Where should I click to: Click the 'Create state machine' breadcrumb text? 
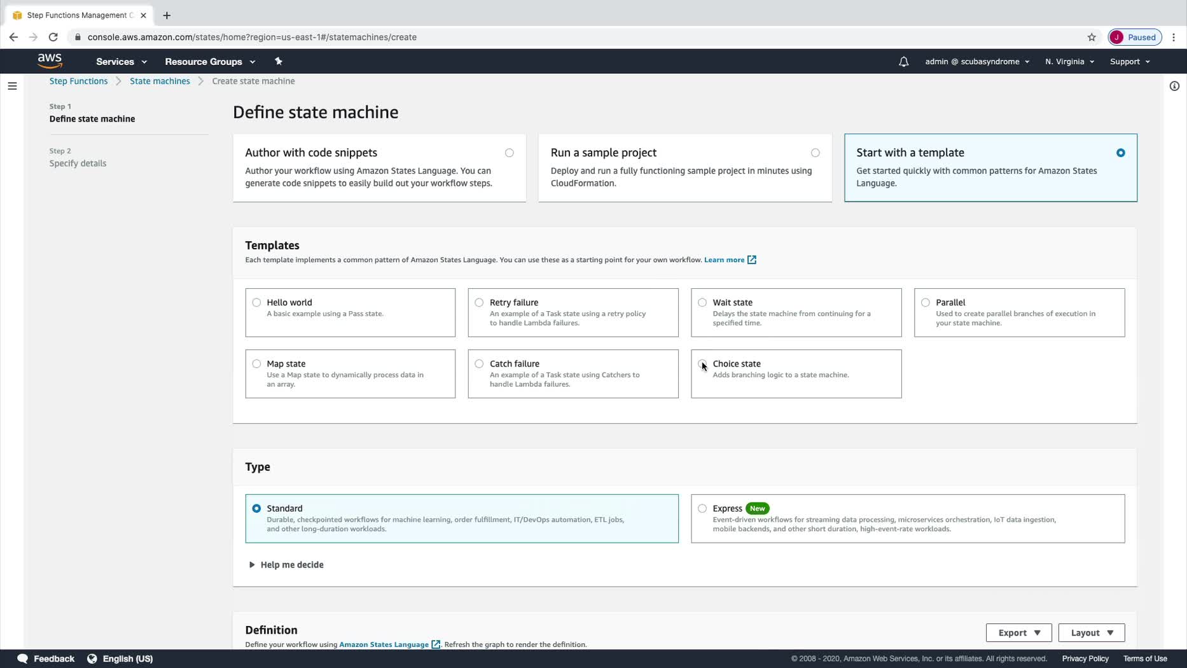(x=253, y=81)
